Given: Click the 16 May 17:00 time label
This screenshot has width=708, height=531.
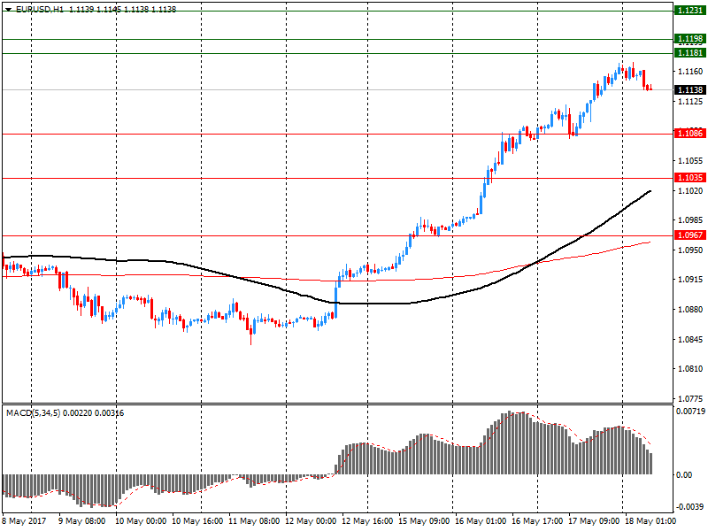Looking at the screenshot, I should tap(537, 521).
